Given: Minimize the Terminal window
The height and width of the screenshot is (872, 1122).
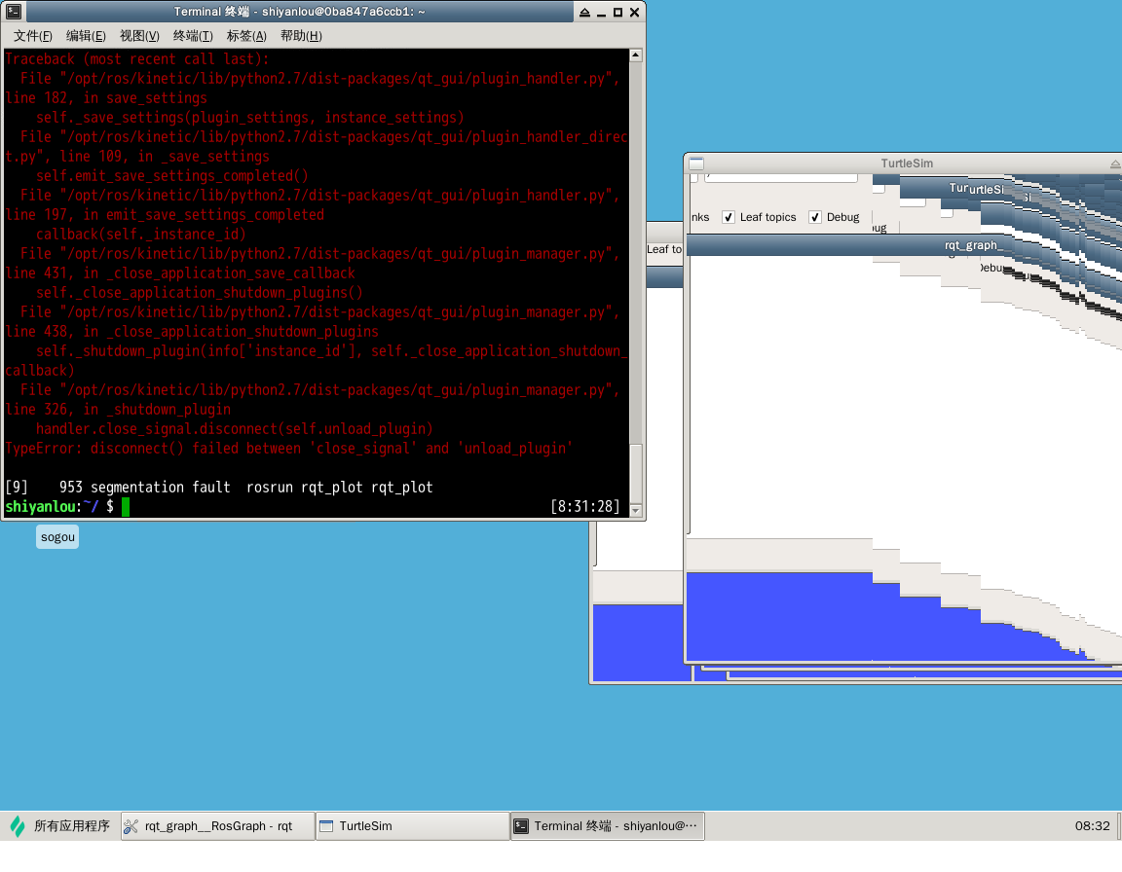Looking at the screenshot, I should click(601, 13).
